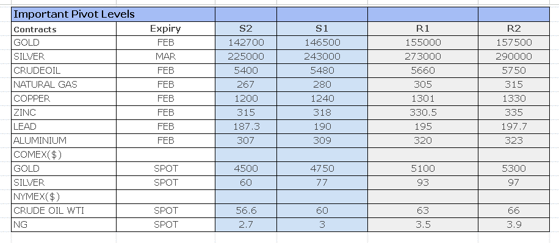Select the Important Pivot Levels title cell
Image resolution: width=559 pixels, height=243 pixels.
[x=113, y=14]
